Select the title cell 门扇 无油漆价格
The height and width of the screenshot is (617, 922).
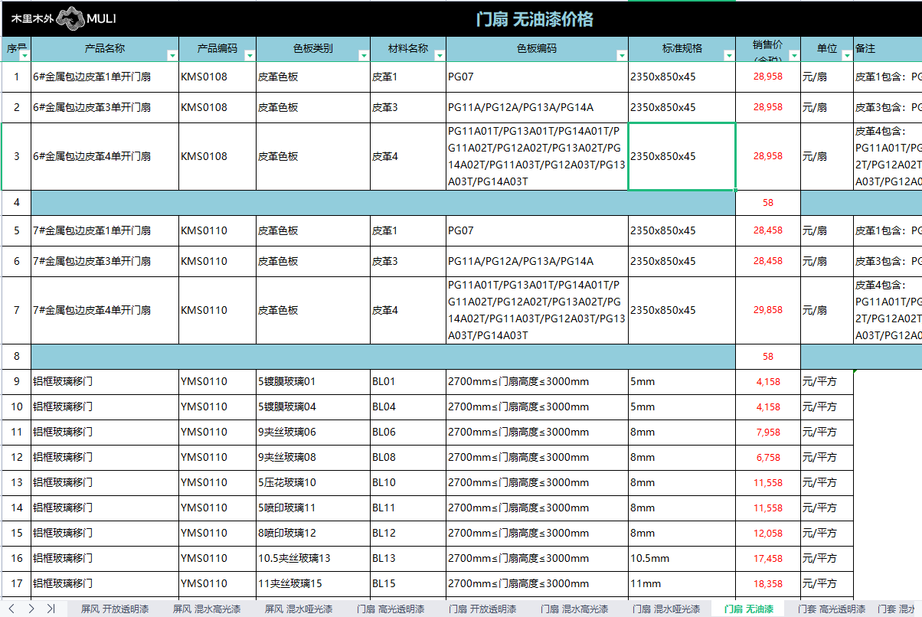(x=535, y=19)
